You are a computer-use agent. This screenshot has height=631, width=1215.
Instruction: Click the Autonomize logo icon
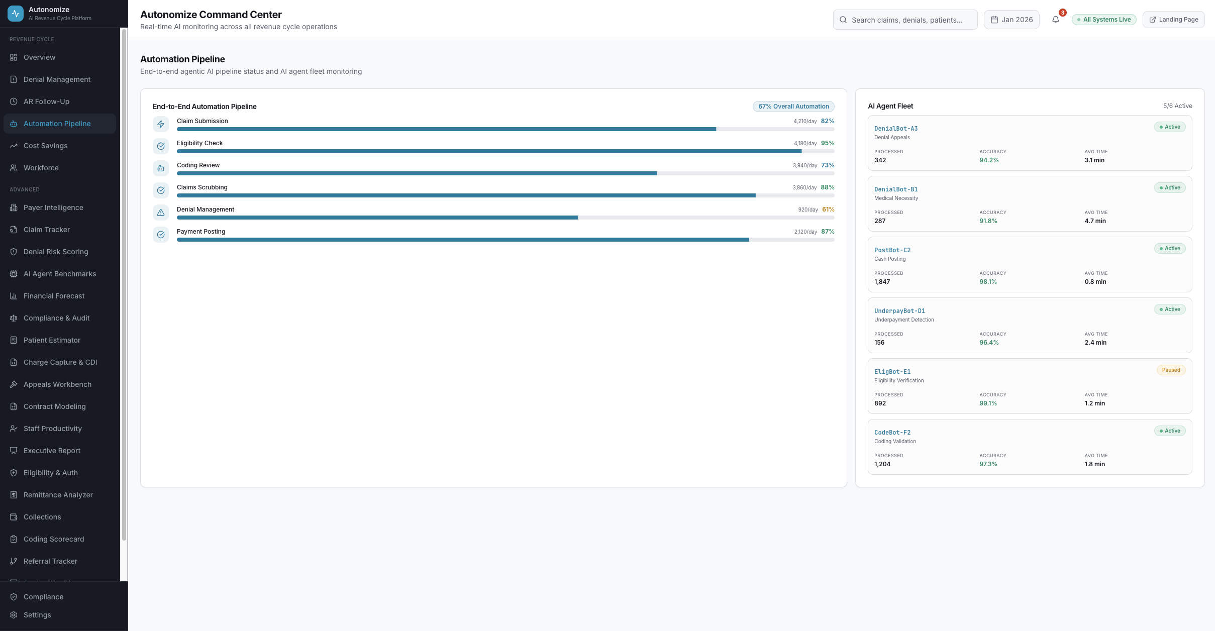click(x=15, y=13)
